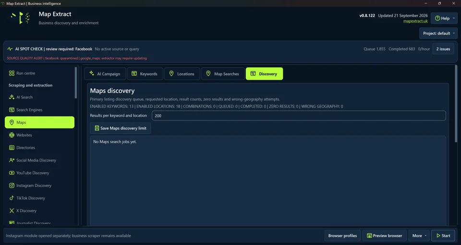Click the Preview browser icon
Screen dimensions: 461x245
[x=369, y=235]
